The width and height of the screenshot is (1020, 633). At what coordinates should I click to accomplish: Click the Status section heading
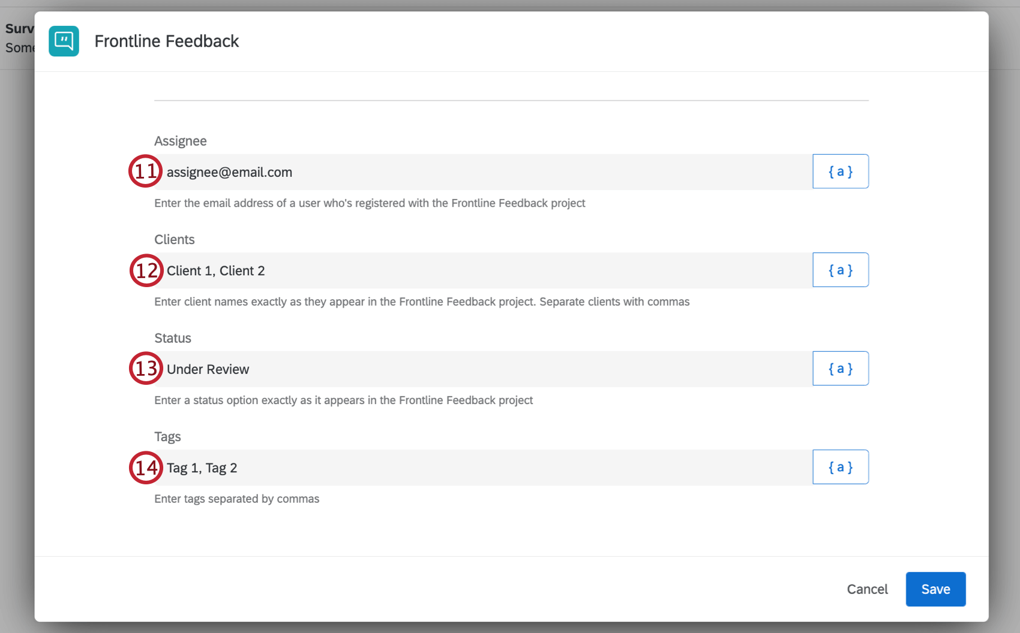coord(172,337)
